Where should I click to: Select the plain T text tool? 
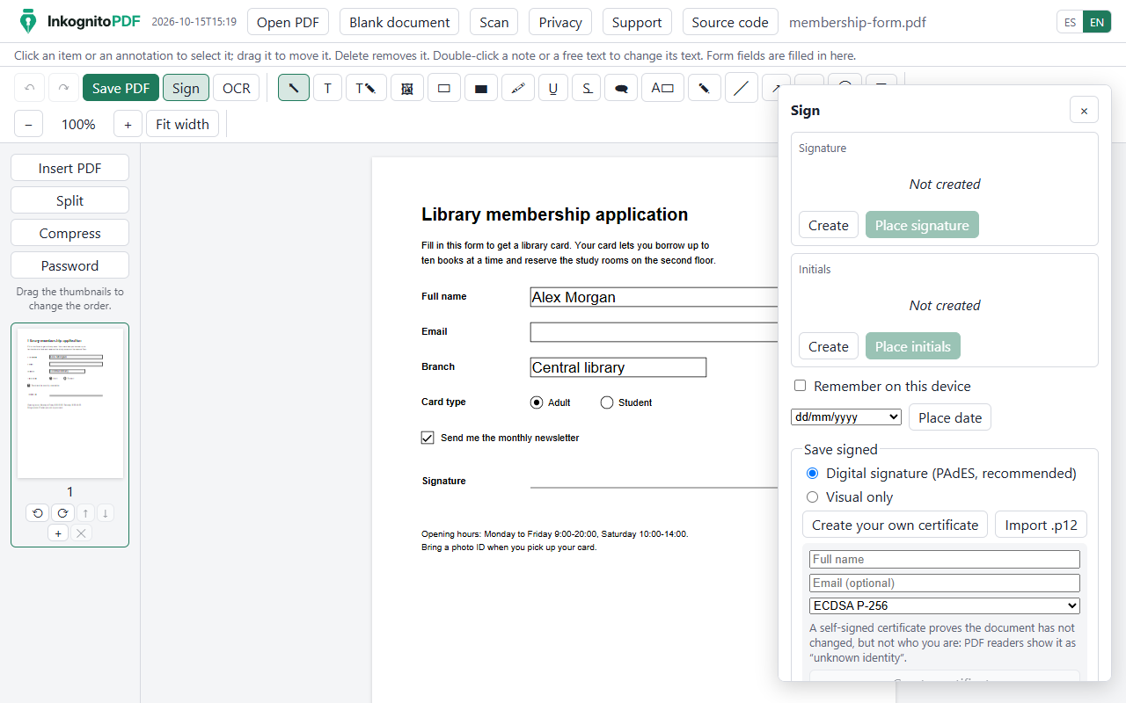click(x=328, y=88)
